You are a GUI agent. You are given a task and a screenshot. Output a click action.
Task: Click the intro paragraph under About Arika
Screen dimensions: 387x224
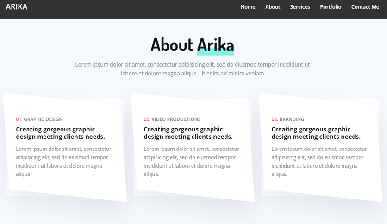pos(192,69)
